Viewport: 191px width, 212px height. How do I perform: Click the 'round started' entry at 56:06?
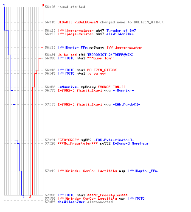click(x=65, y=7)
